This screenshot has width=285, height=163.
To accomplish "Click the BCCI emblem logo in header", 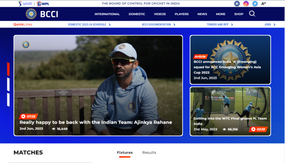I will point(31,14).
